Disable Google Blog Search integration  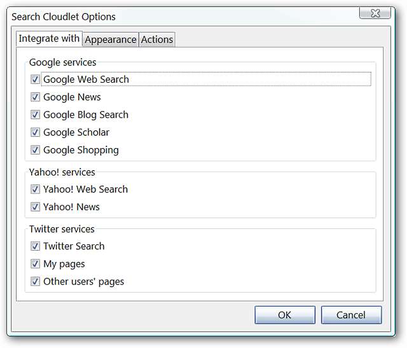(35, 115)
